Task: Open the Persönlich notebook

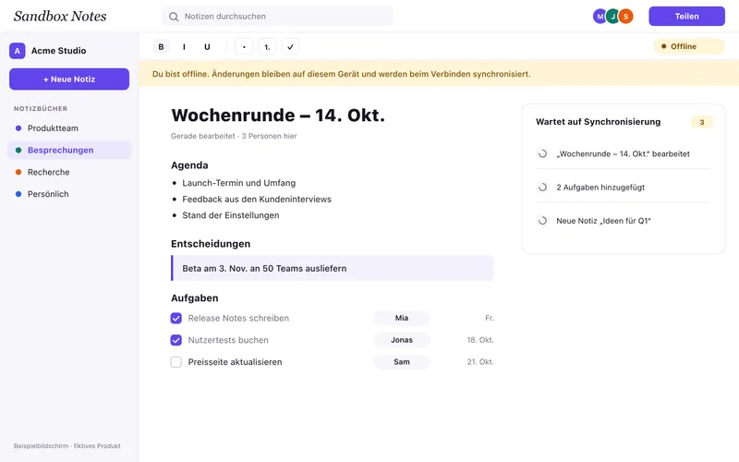Action: (x=69, y=194)
